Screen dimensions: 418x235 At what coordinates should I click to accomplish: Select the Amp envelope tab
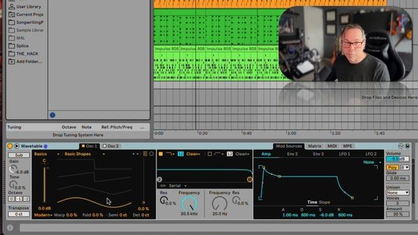click(x=266, y=154)
